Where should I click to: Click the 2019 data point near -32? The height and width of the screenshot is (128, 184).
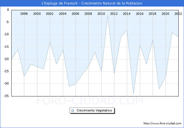pyautogui.click(x=159, y=89)
